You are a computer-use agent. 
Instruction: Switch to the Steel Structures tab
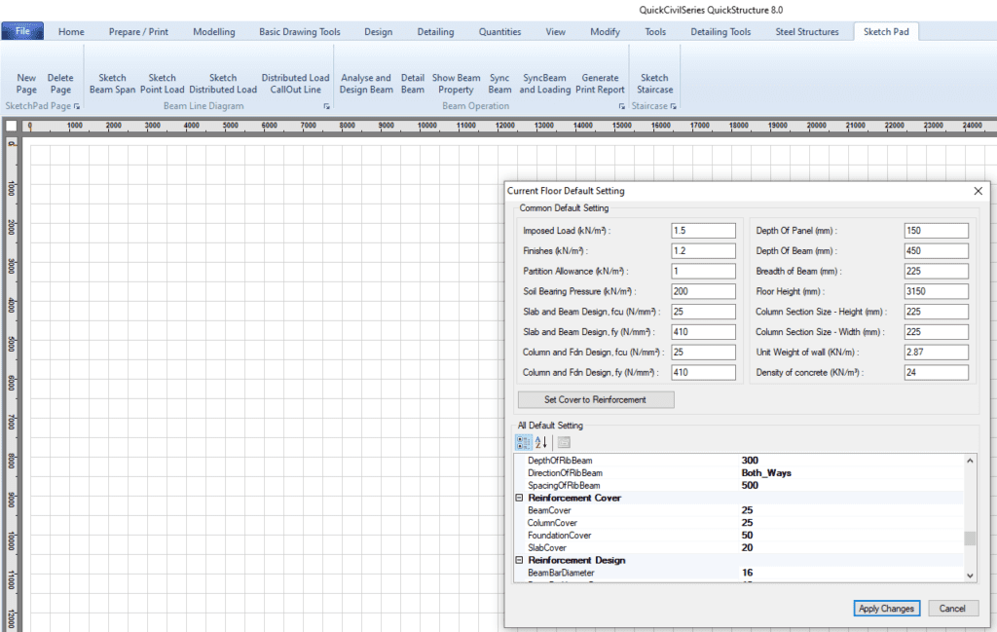point(806,31)
